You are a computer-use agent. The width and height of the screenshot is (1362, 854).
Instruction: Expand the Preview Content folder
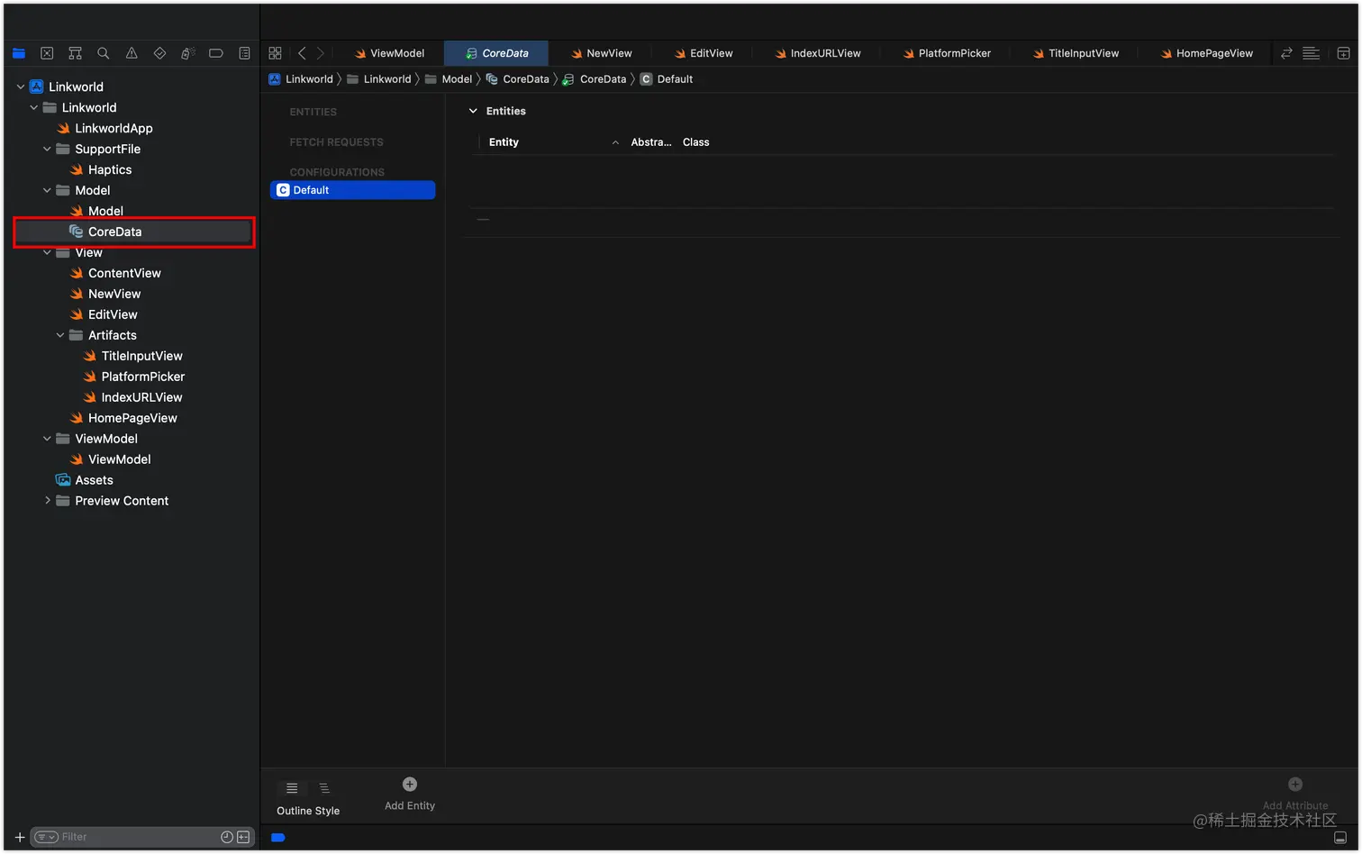click(x=47, y=501)
